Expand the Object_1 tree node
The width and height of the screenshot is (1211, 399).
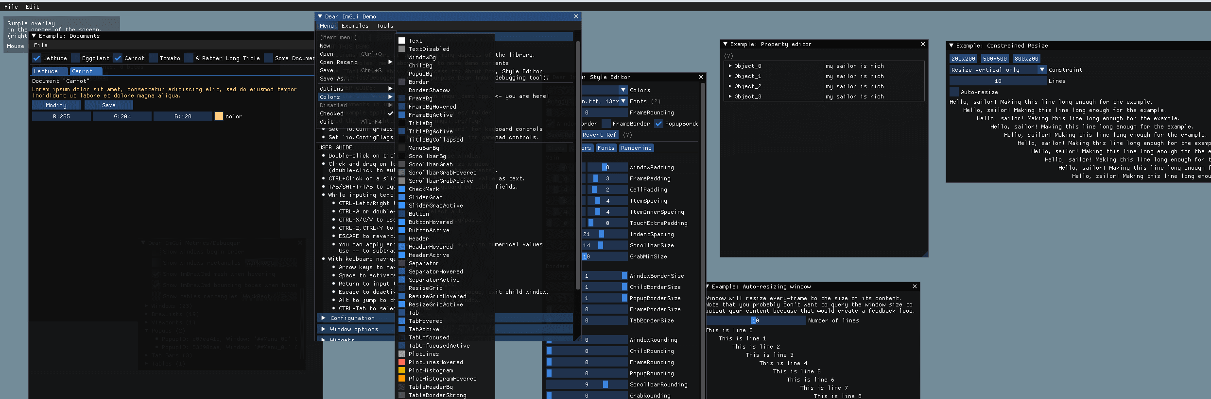coord(730,76)
